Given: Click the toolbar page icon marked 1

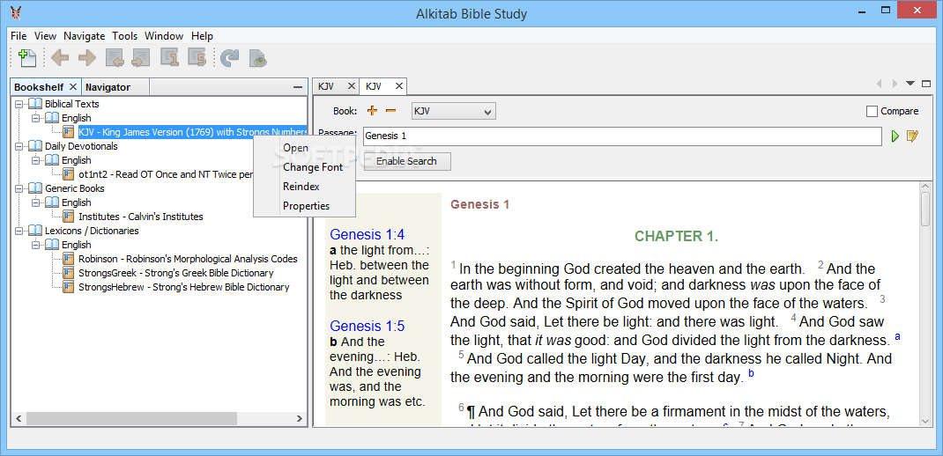Looking at the screenshot, I should [x=169, y=58].
